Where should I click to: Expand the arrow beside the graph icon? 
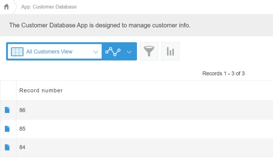pos(129,52)
